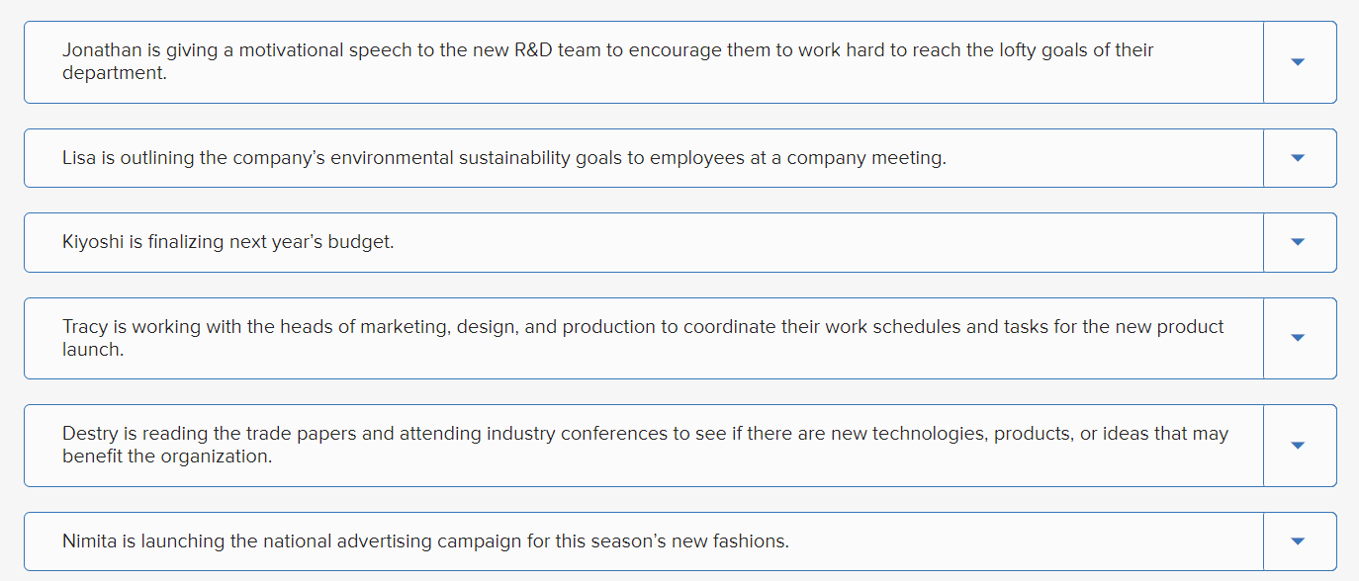Image resolution: width=1359 pixels, height=581 pixels.
Task: Select Lisa's company meeting statement box
Action: coord(643,157)
